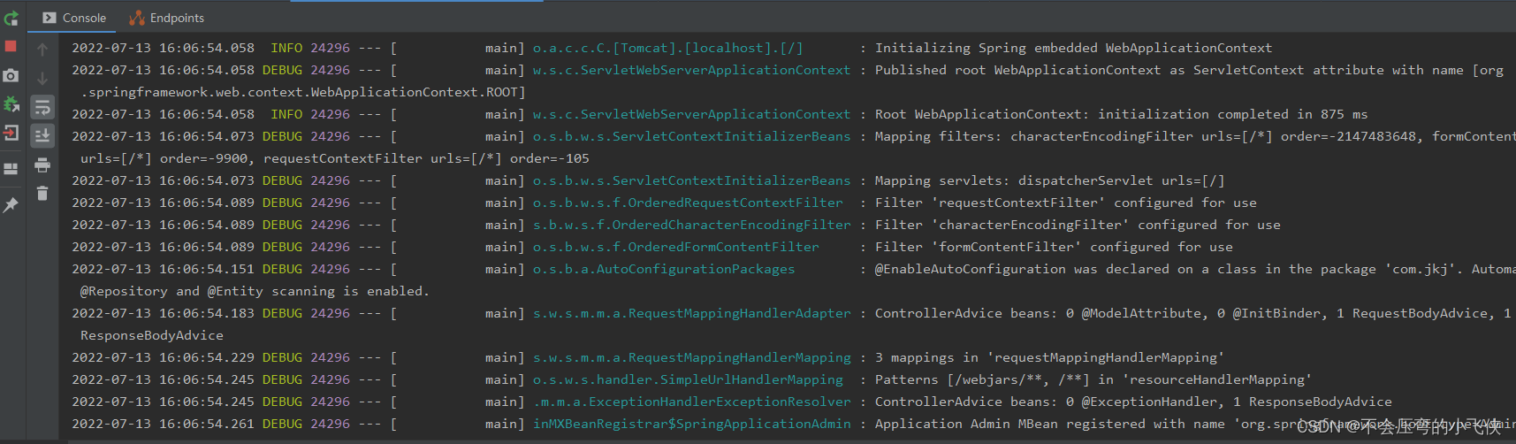Click logger s.b.w.s.f.OrderedCharacterEncodingFilter
The image size is (1516, 444).
click(x=691, y=225)
